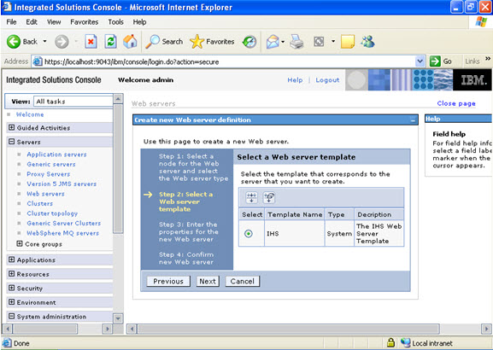Click the preferences icon above template table
The height and width of the screenshot is (350, 493).
(251, 197)
